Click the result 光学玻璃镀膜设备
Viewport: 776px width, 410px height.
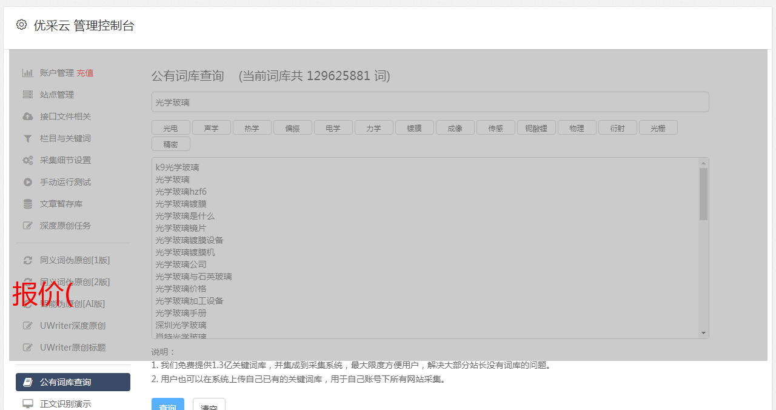[x=189, y=240]
